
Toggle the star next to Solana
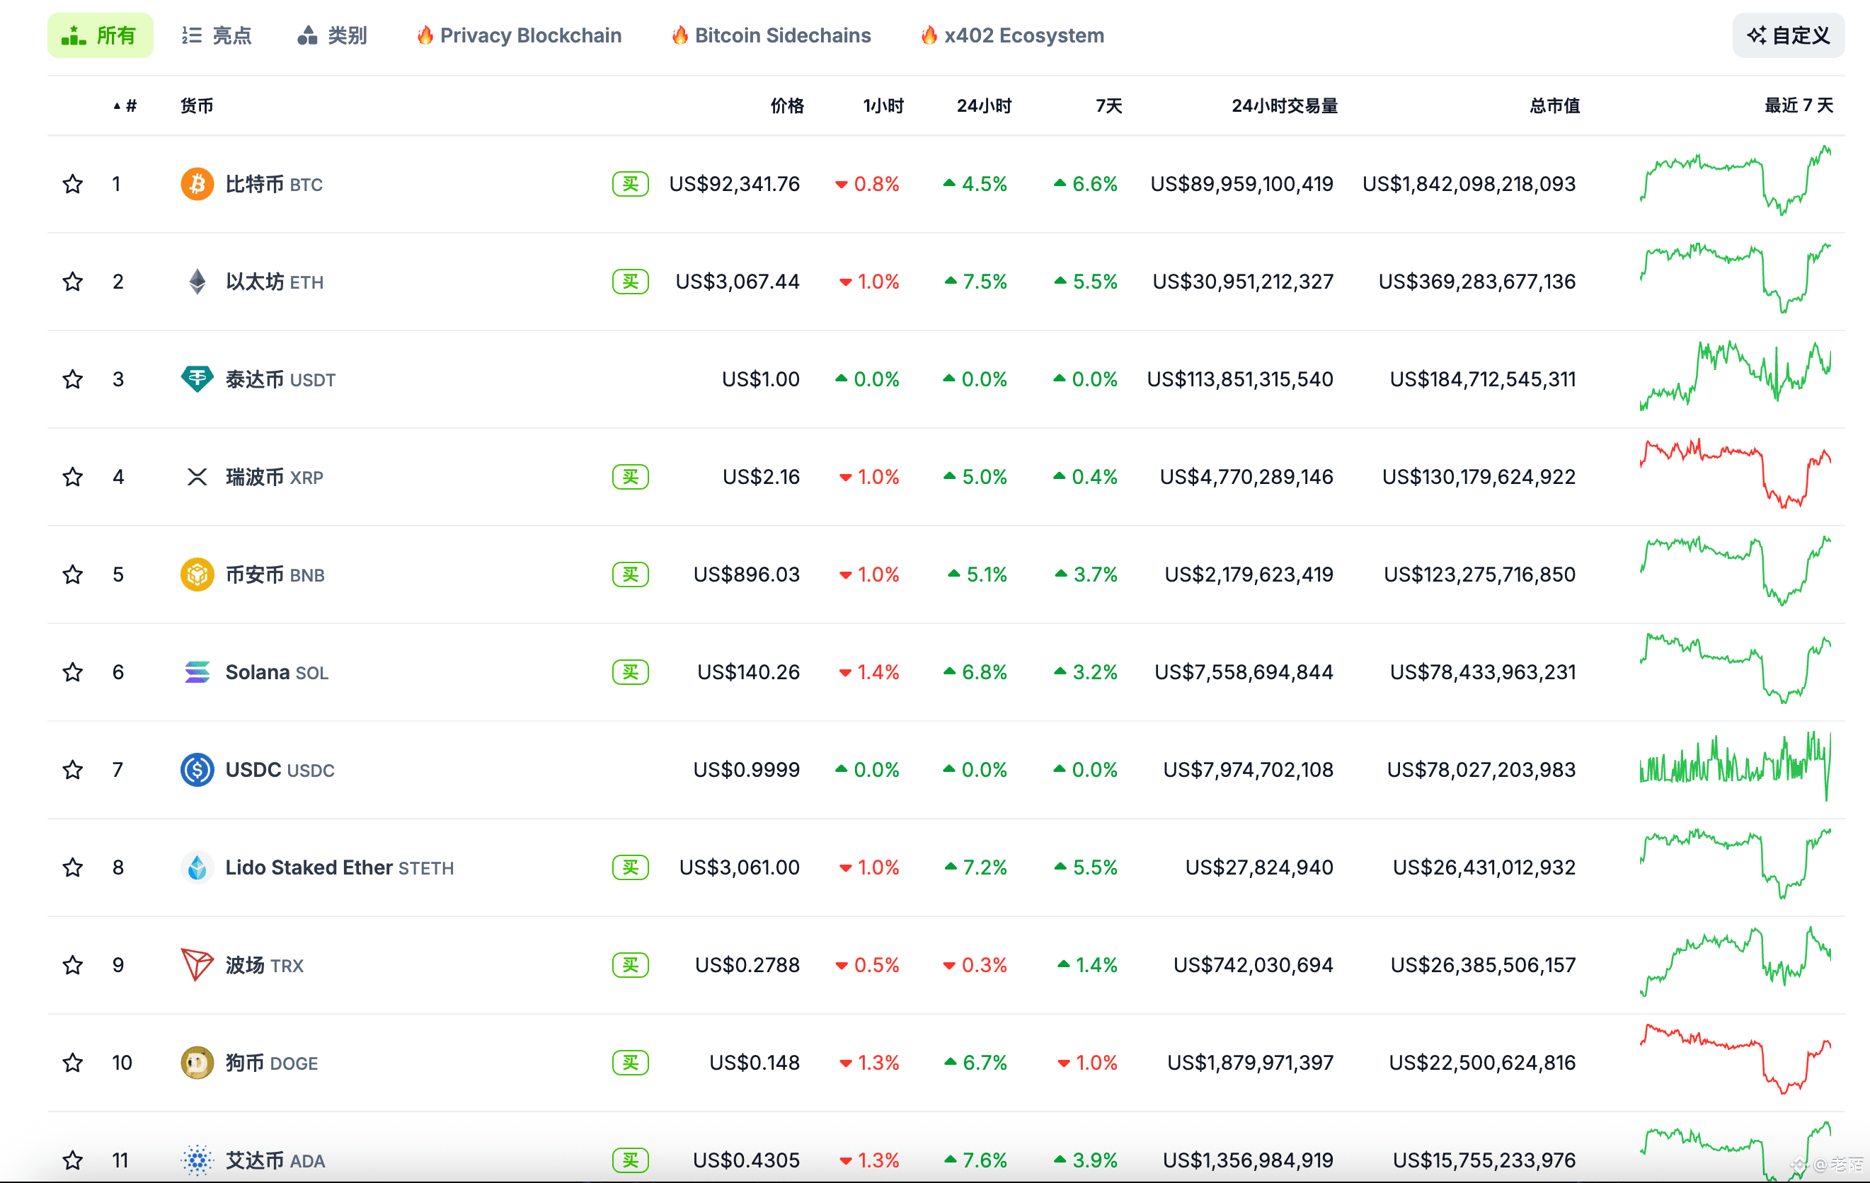pos(73,671)
